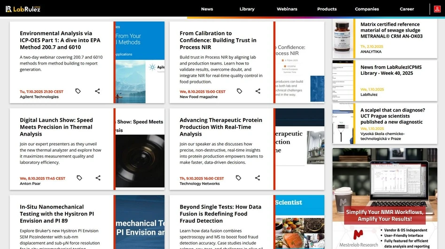Open In-Situ Nanomechanical Testing title
The height and width of the screenshot is (249, 445).
(57, 214)
